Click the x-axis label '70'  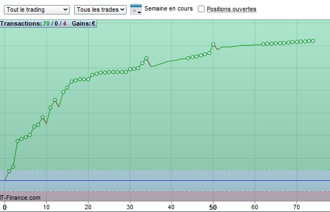point(297,207)
